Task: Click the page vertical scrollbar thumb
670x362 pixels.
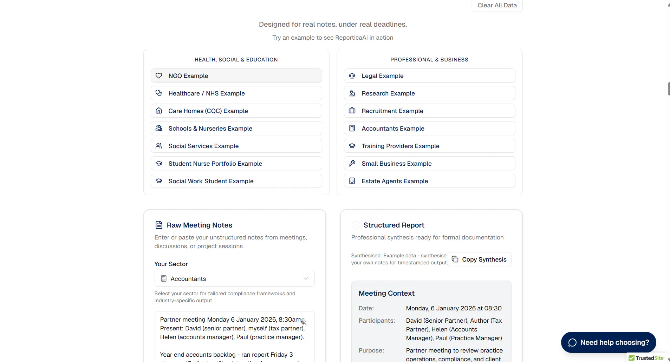Action: pyautogui.click(x=669, y=89)
